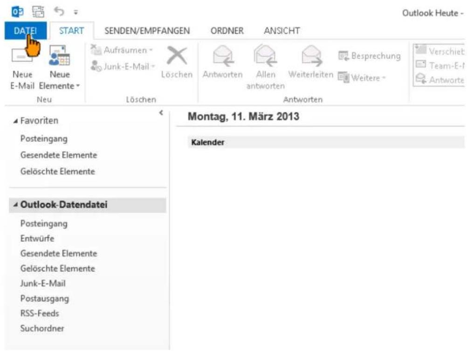Open Gesendete Elemente under Favoriten

[x=59, y=155]
